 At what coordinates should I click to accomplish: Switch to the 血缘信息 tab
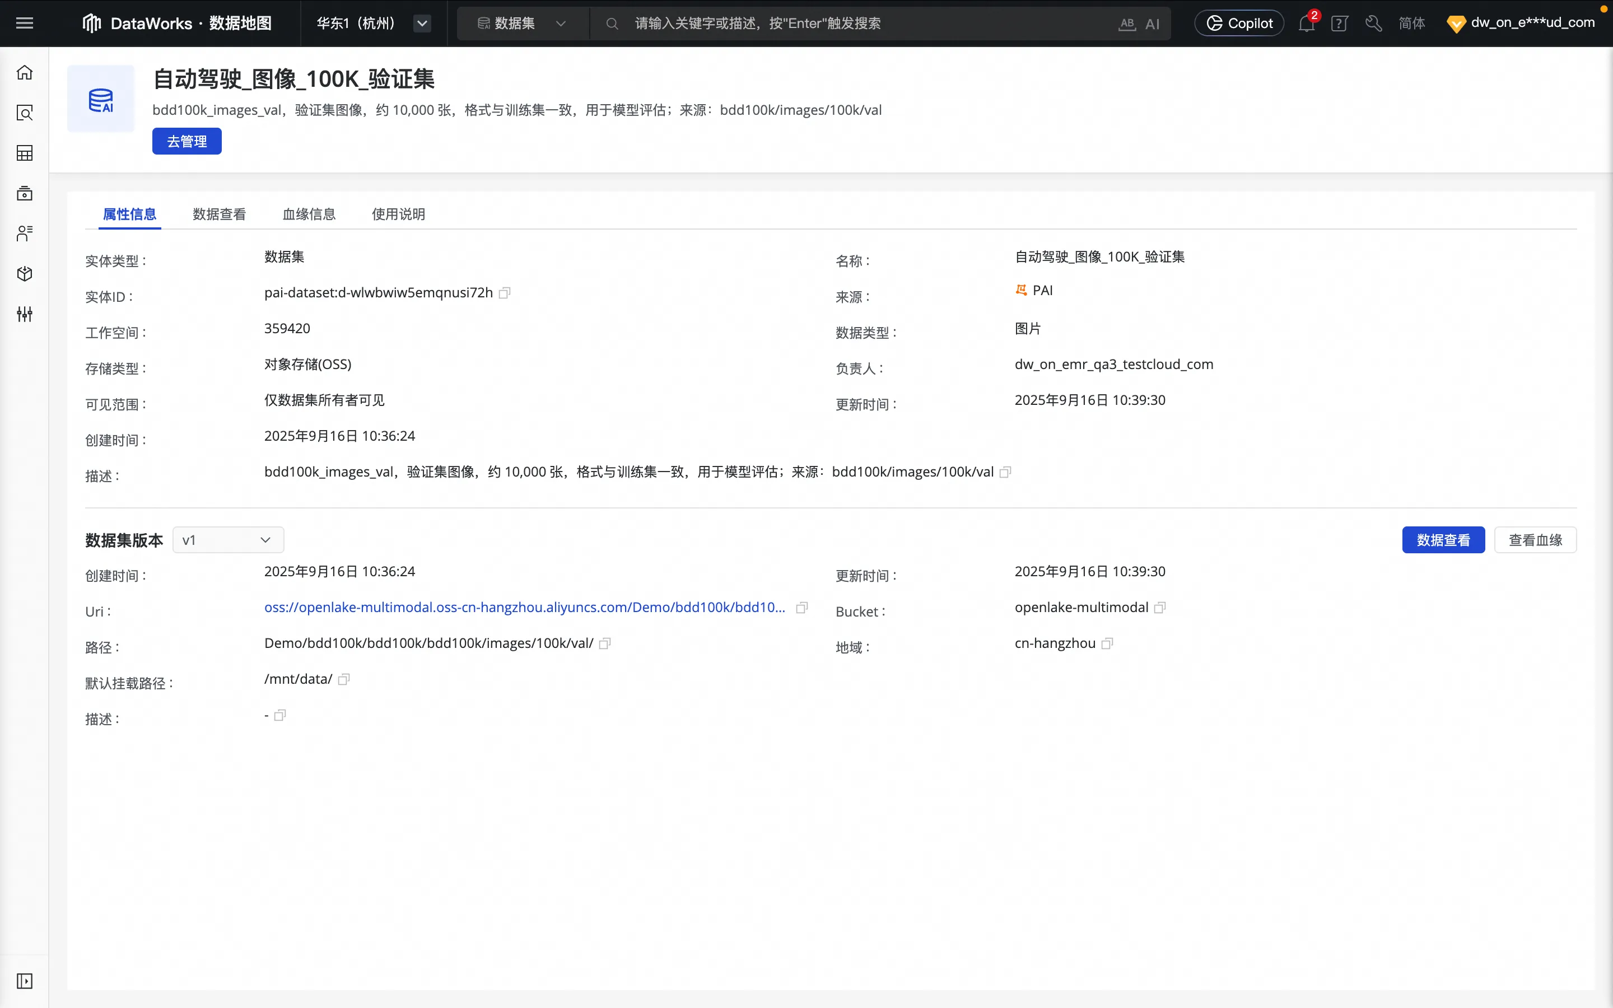pos(308,214)
